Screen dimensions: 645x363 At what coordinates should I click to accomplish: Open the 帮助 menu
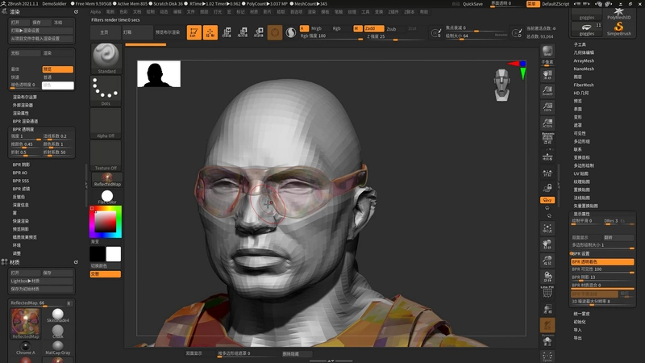pyautogui.click(x=424, y=12)
